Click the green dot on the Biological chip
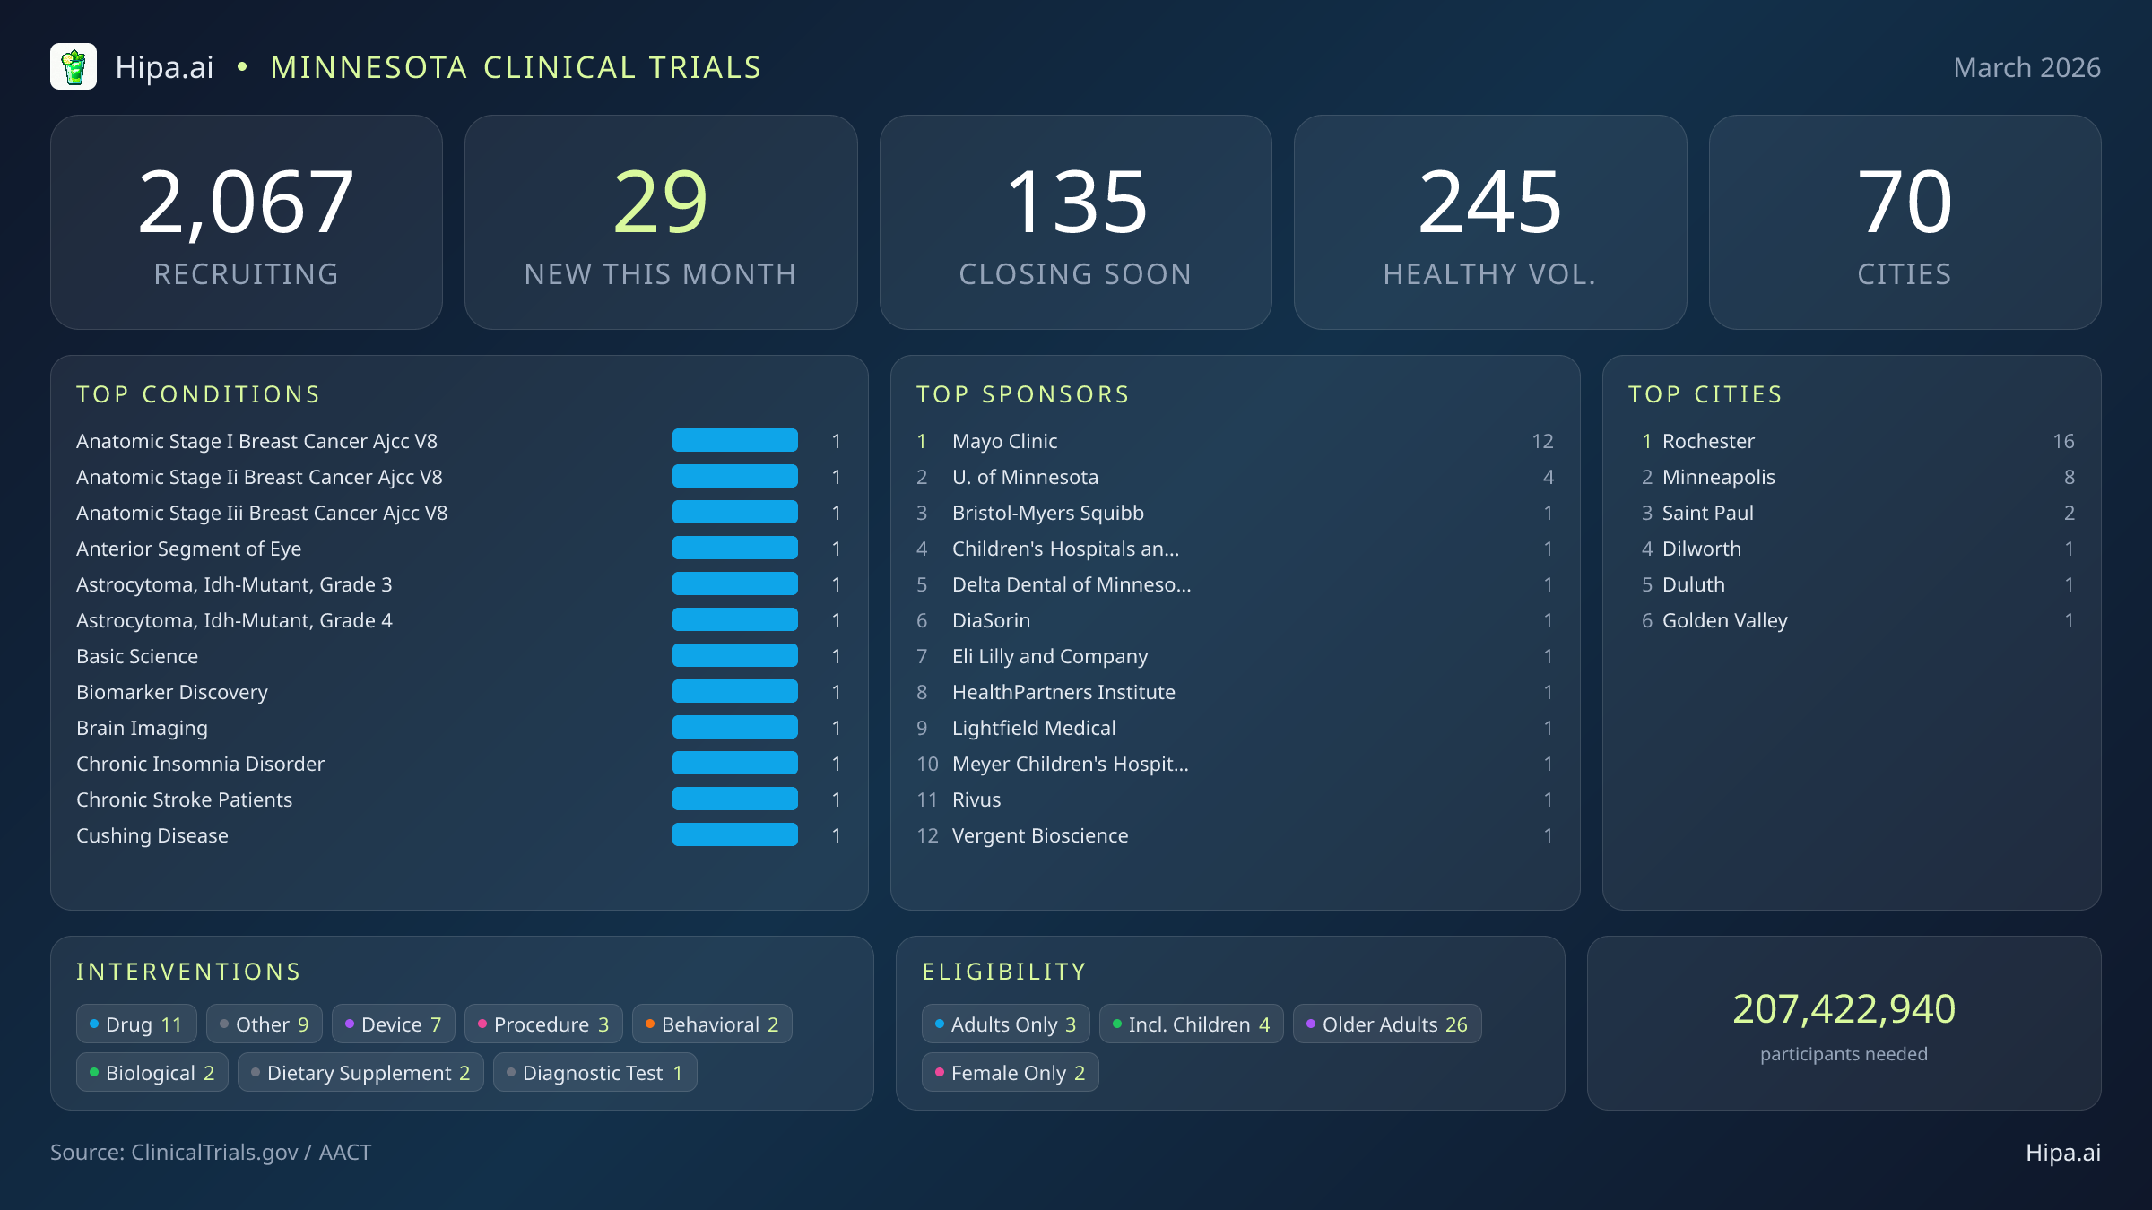The height and width of the screenshot is (1210, 2152). 94,1072
